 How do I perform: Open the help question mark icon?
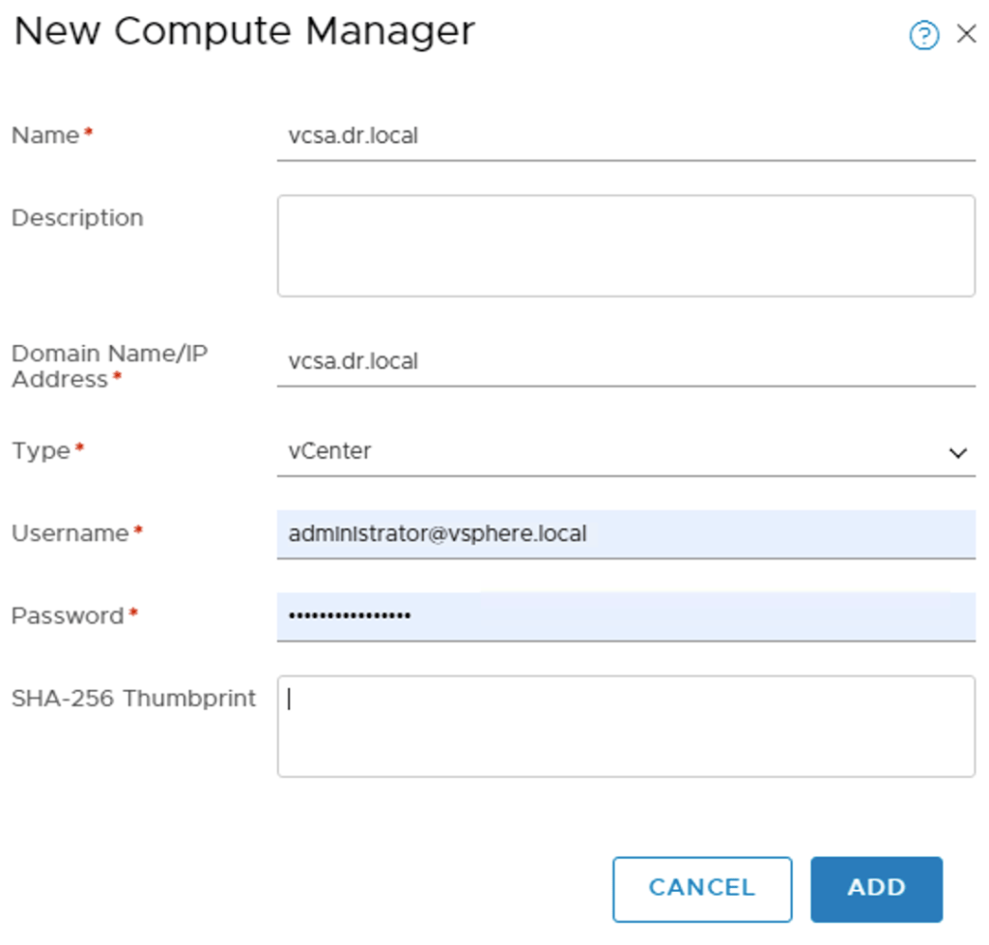tap(923, 36)
